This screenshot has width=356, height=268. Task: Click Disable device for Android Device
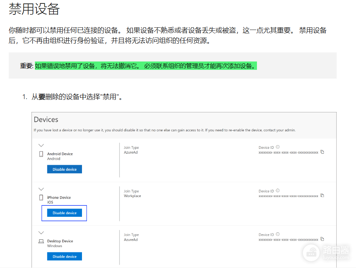tap(65, 169)
